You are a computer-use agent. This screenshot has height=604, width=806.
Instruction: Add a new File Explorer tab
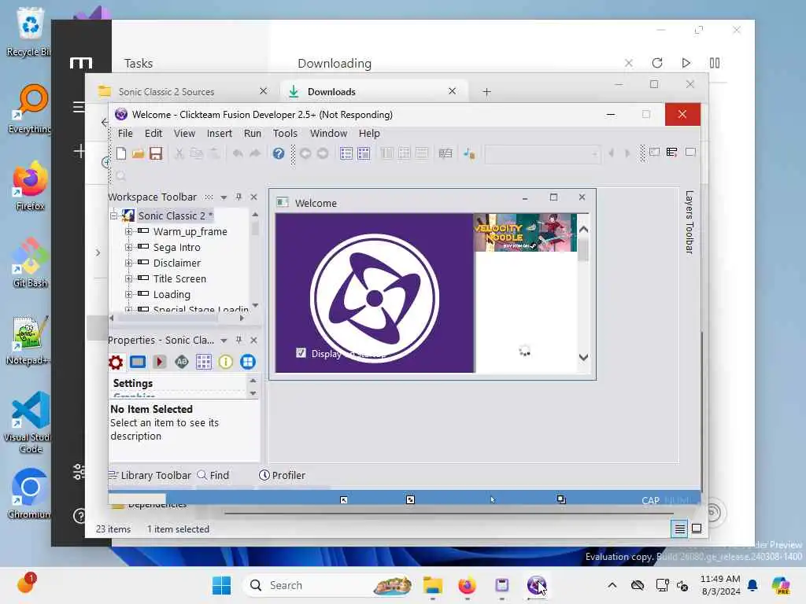click(x=486, y=92)
